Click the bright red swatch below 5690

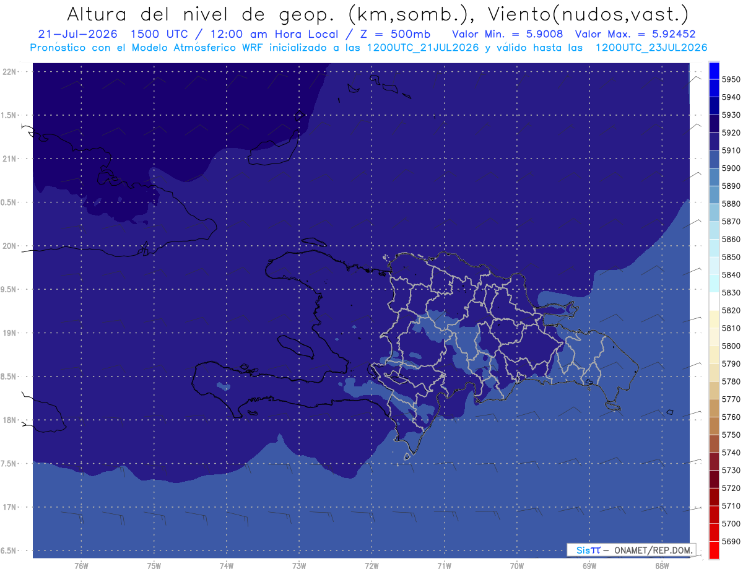713,550
